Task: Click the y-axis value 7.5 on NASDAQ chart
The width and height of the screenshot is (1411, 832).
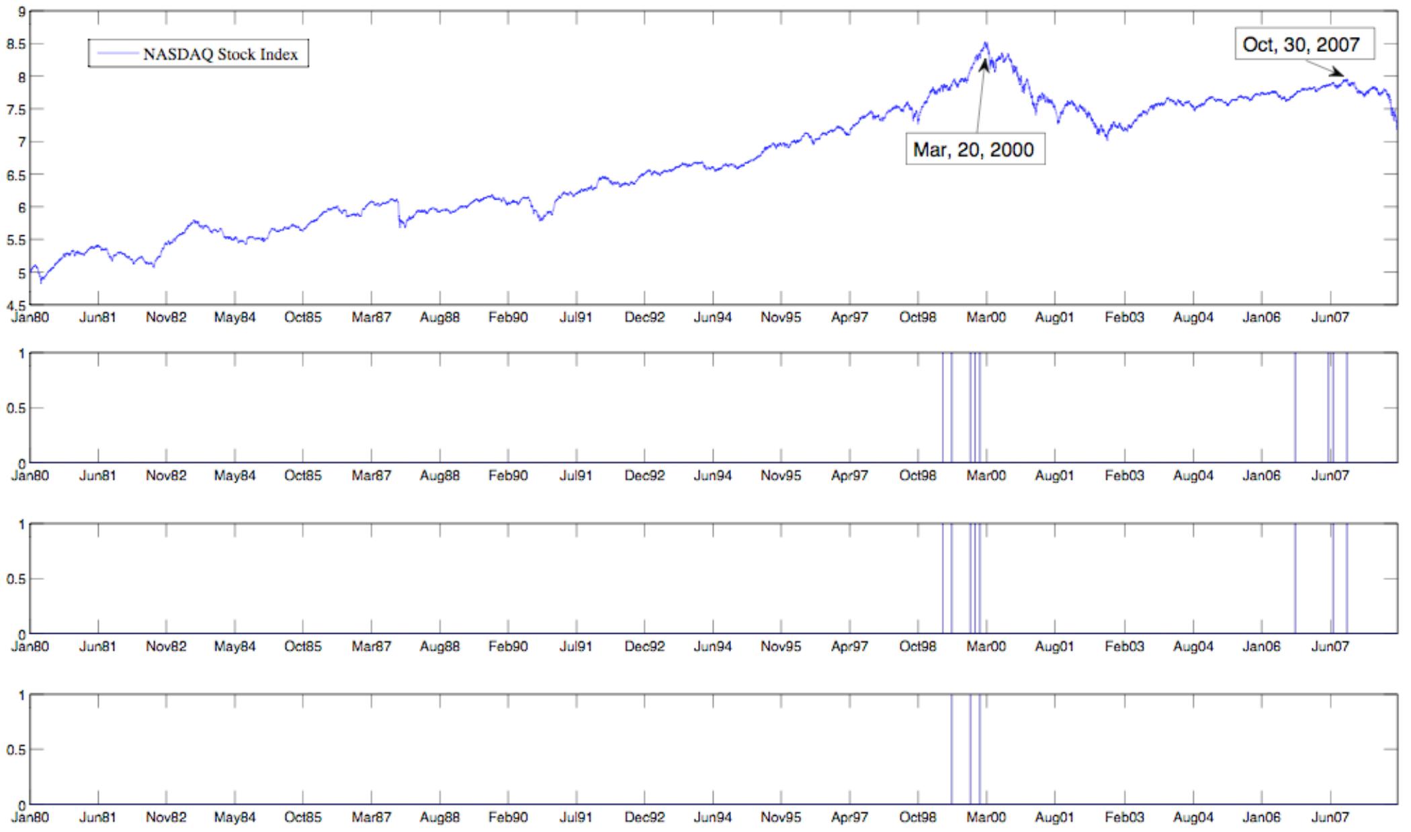Action: (16, 110)
